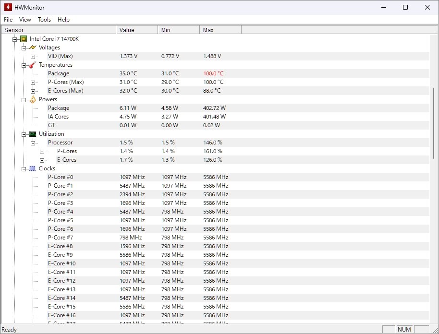Expand the P-Cores utilization entry
Viewport: 439px width, 334px height.
coord(42,151)
